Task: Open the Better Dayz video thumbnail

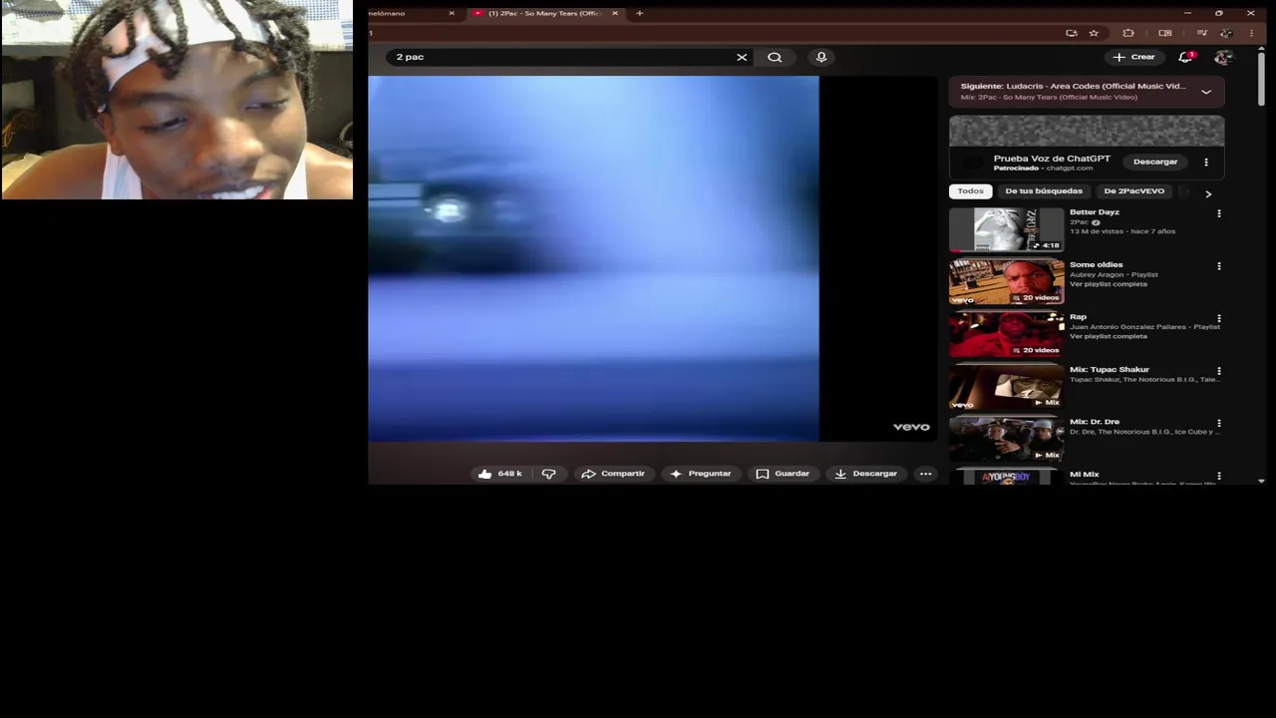Action: [1007, 229]
